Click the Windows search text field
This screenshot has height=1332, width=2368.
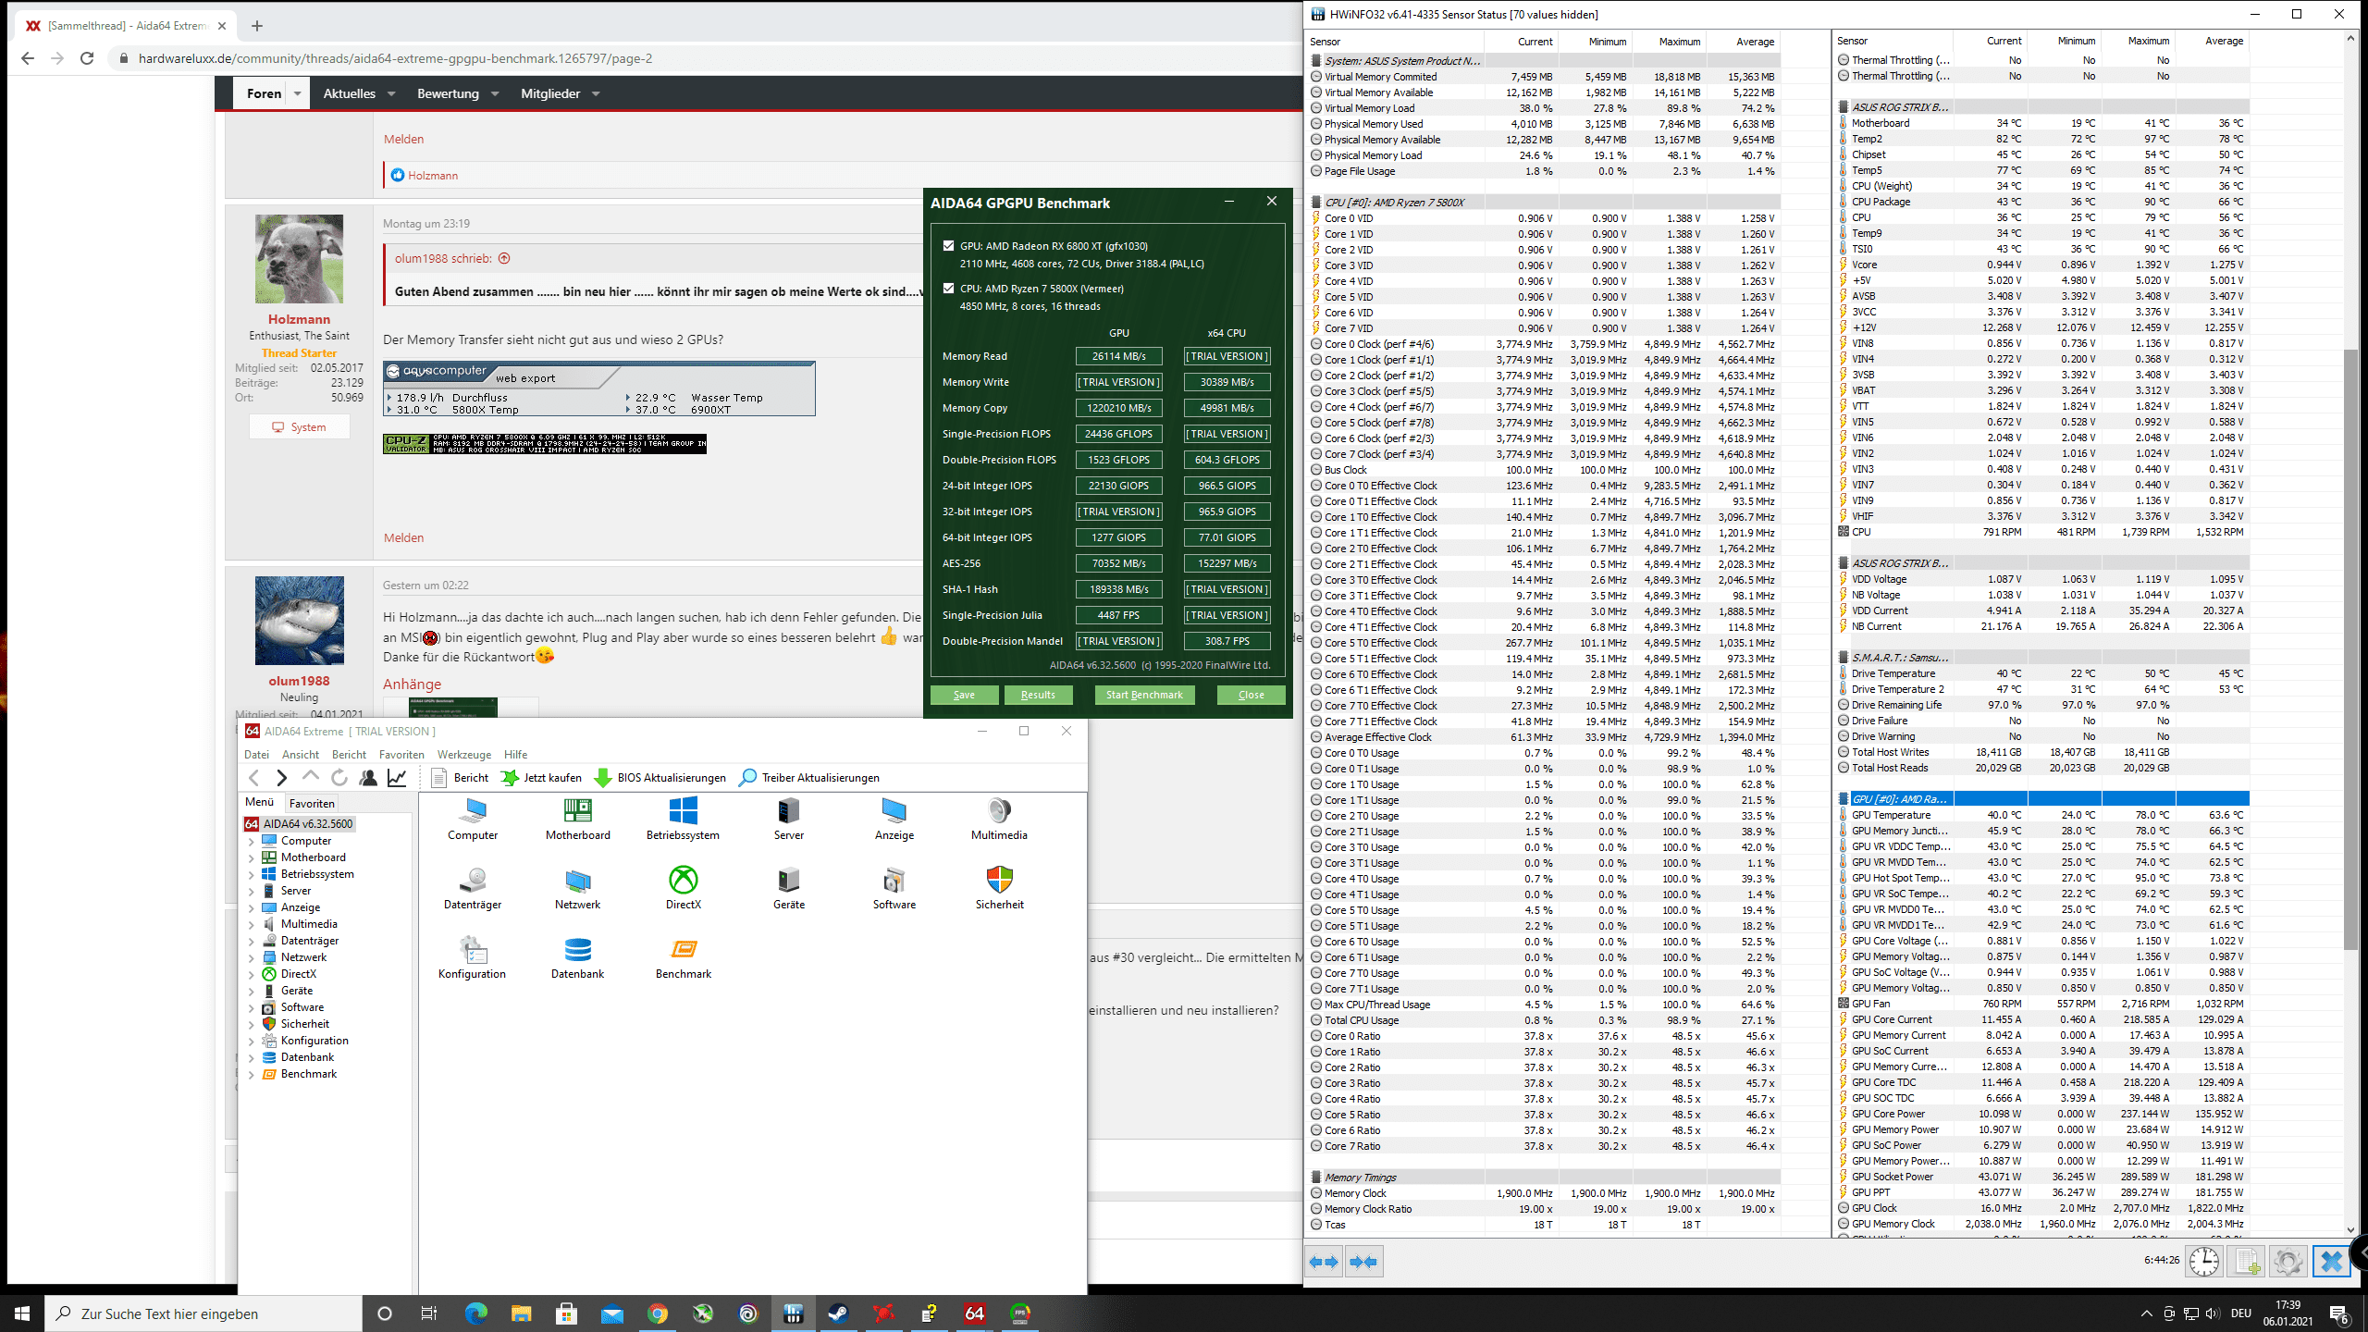[203, 1313]
